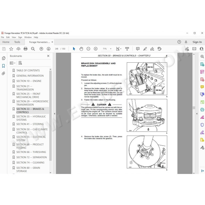
Task: Open zoom percentage dropdown arrow
Action: (111, 49)
